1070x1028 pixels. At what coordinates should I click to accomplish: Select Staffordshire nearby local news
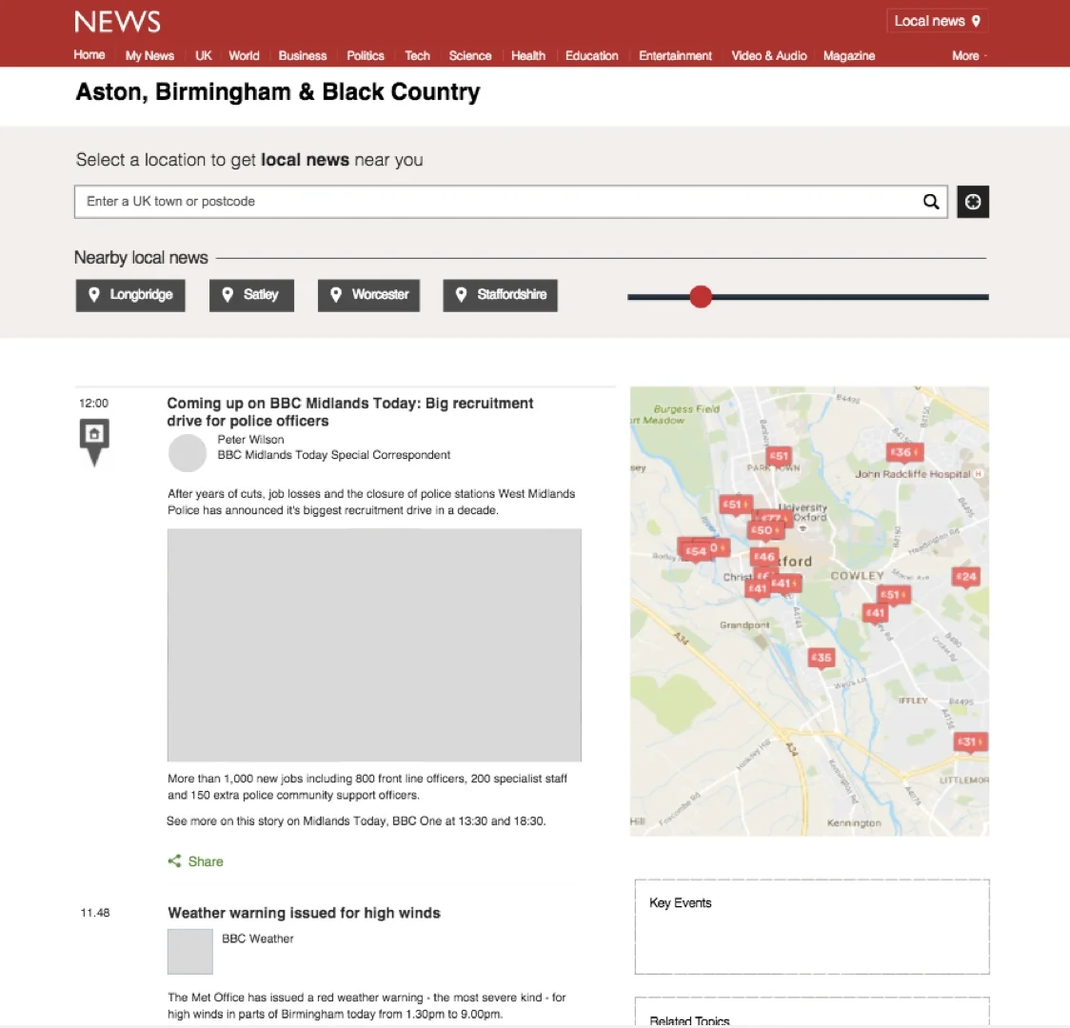click(500, 295)
